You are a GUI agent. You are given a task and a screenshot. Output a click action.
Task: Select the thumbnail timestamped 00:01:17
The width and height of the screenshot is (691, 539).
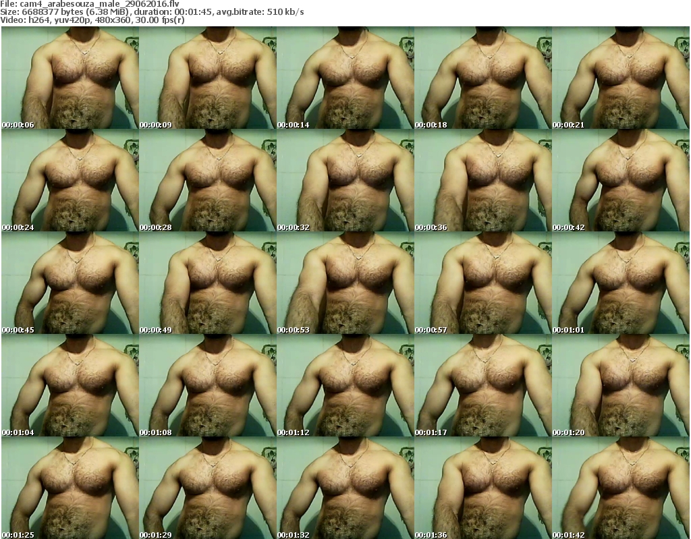coord(482,385)
